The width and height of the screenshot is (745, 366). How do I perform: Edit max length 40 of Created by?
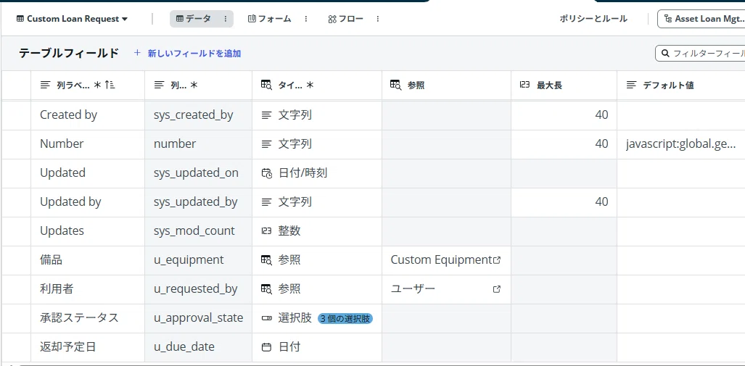click(x=564, y=115)
